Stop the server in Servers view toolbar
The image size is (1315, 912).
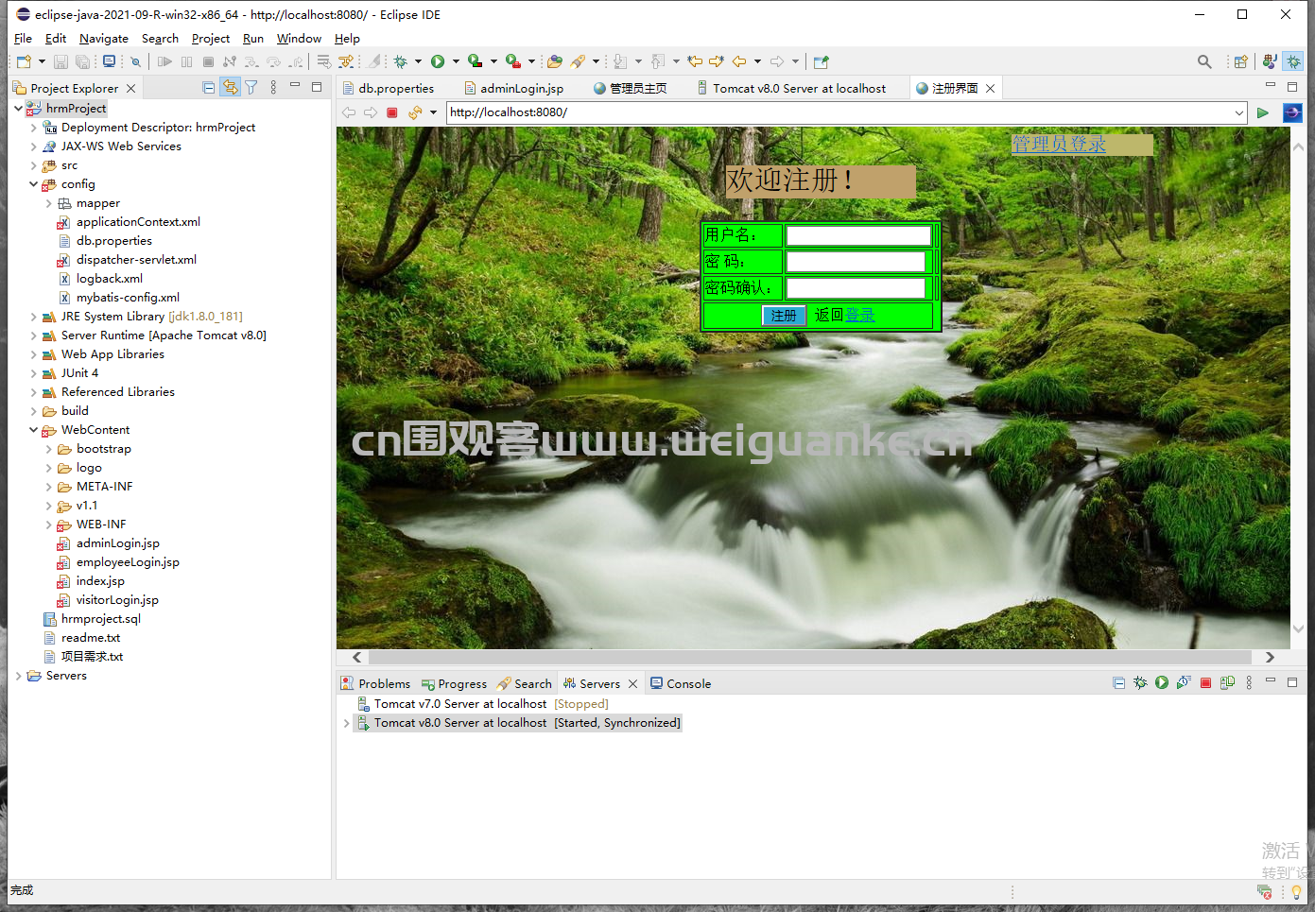(x=1205, y=683)
